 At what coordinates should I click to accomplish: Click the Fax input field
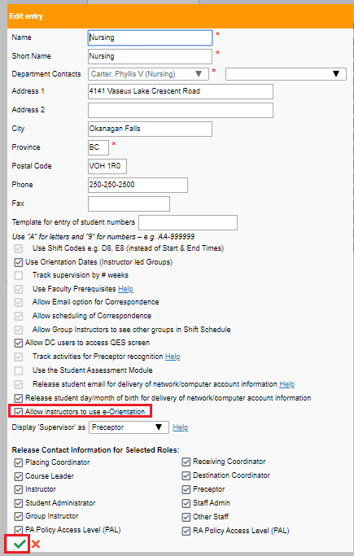(x=129, y=204)
